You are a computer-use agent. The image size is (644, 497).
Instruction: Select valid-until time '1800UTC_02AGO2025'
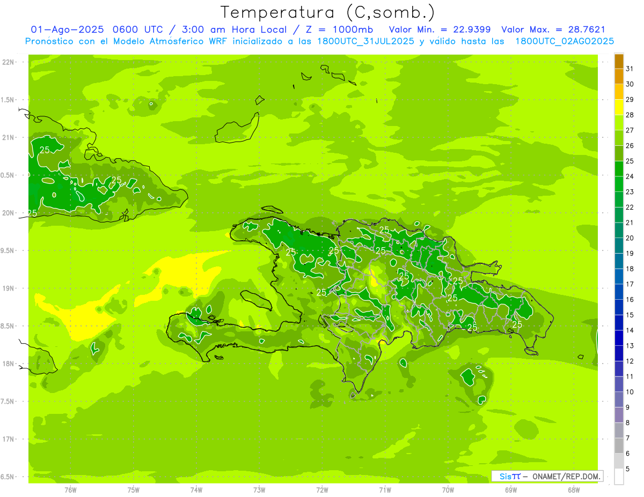(x=565, y=41)
